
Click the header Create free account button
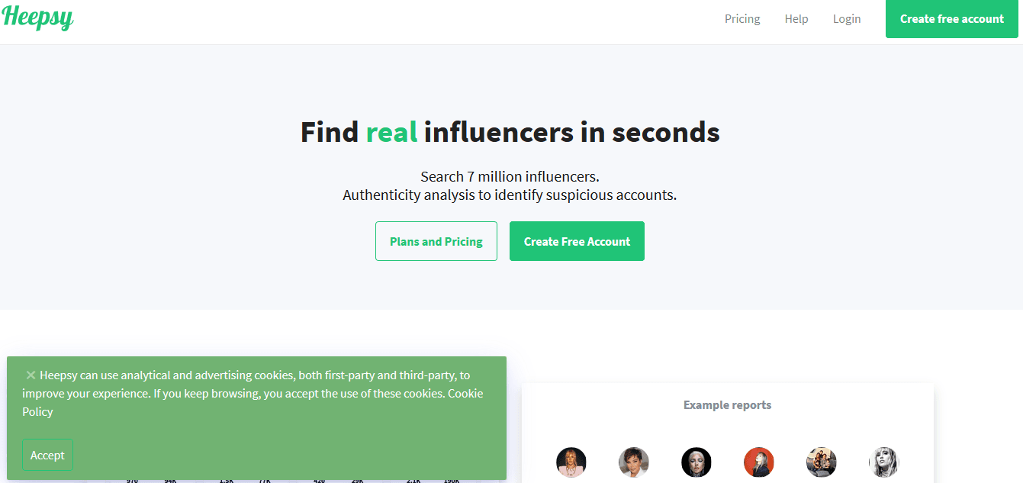pos(952,19)
